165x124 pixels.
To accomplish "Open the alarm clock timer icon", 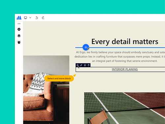I will (x=19, y=42).
